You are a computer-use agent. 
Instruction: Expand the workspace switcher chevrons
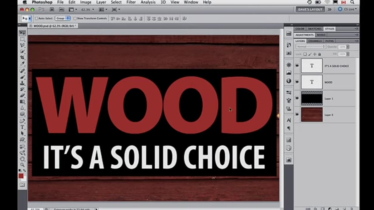click(329, 9)
